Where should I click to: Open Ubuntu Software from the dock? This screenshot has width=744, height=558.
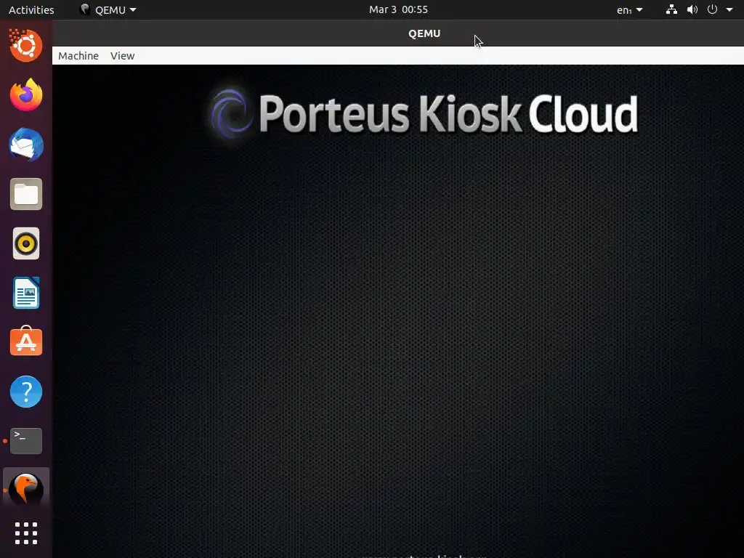tap(26, 341)
